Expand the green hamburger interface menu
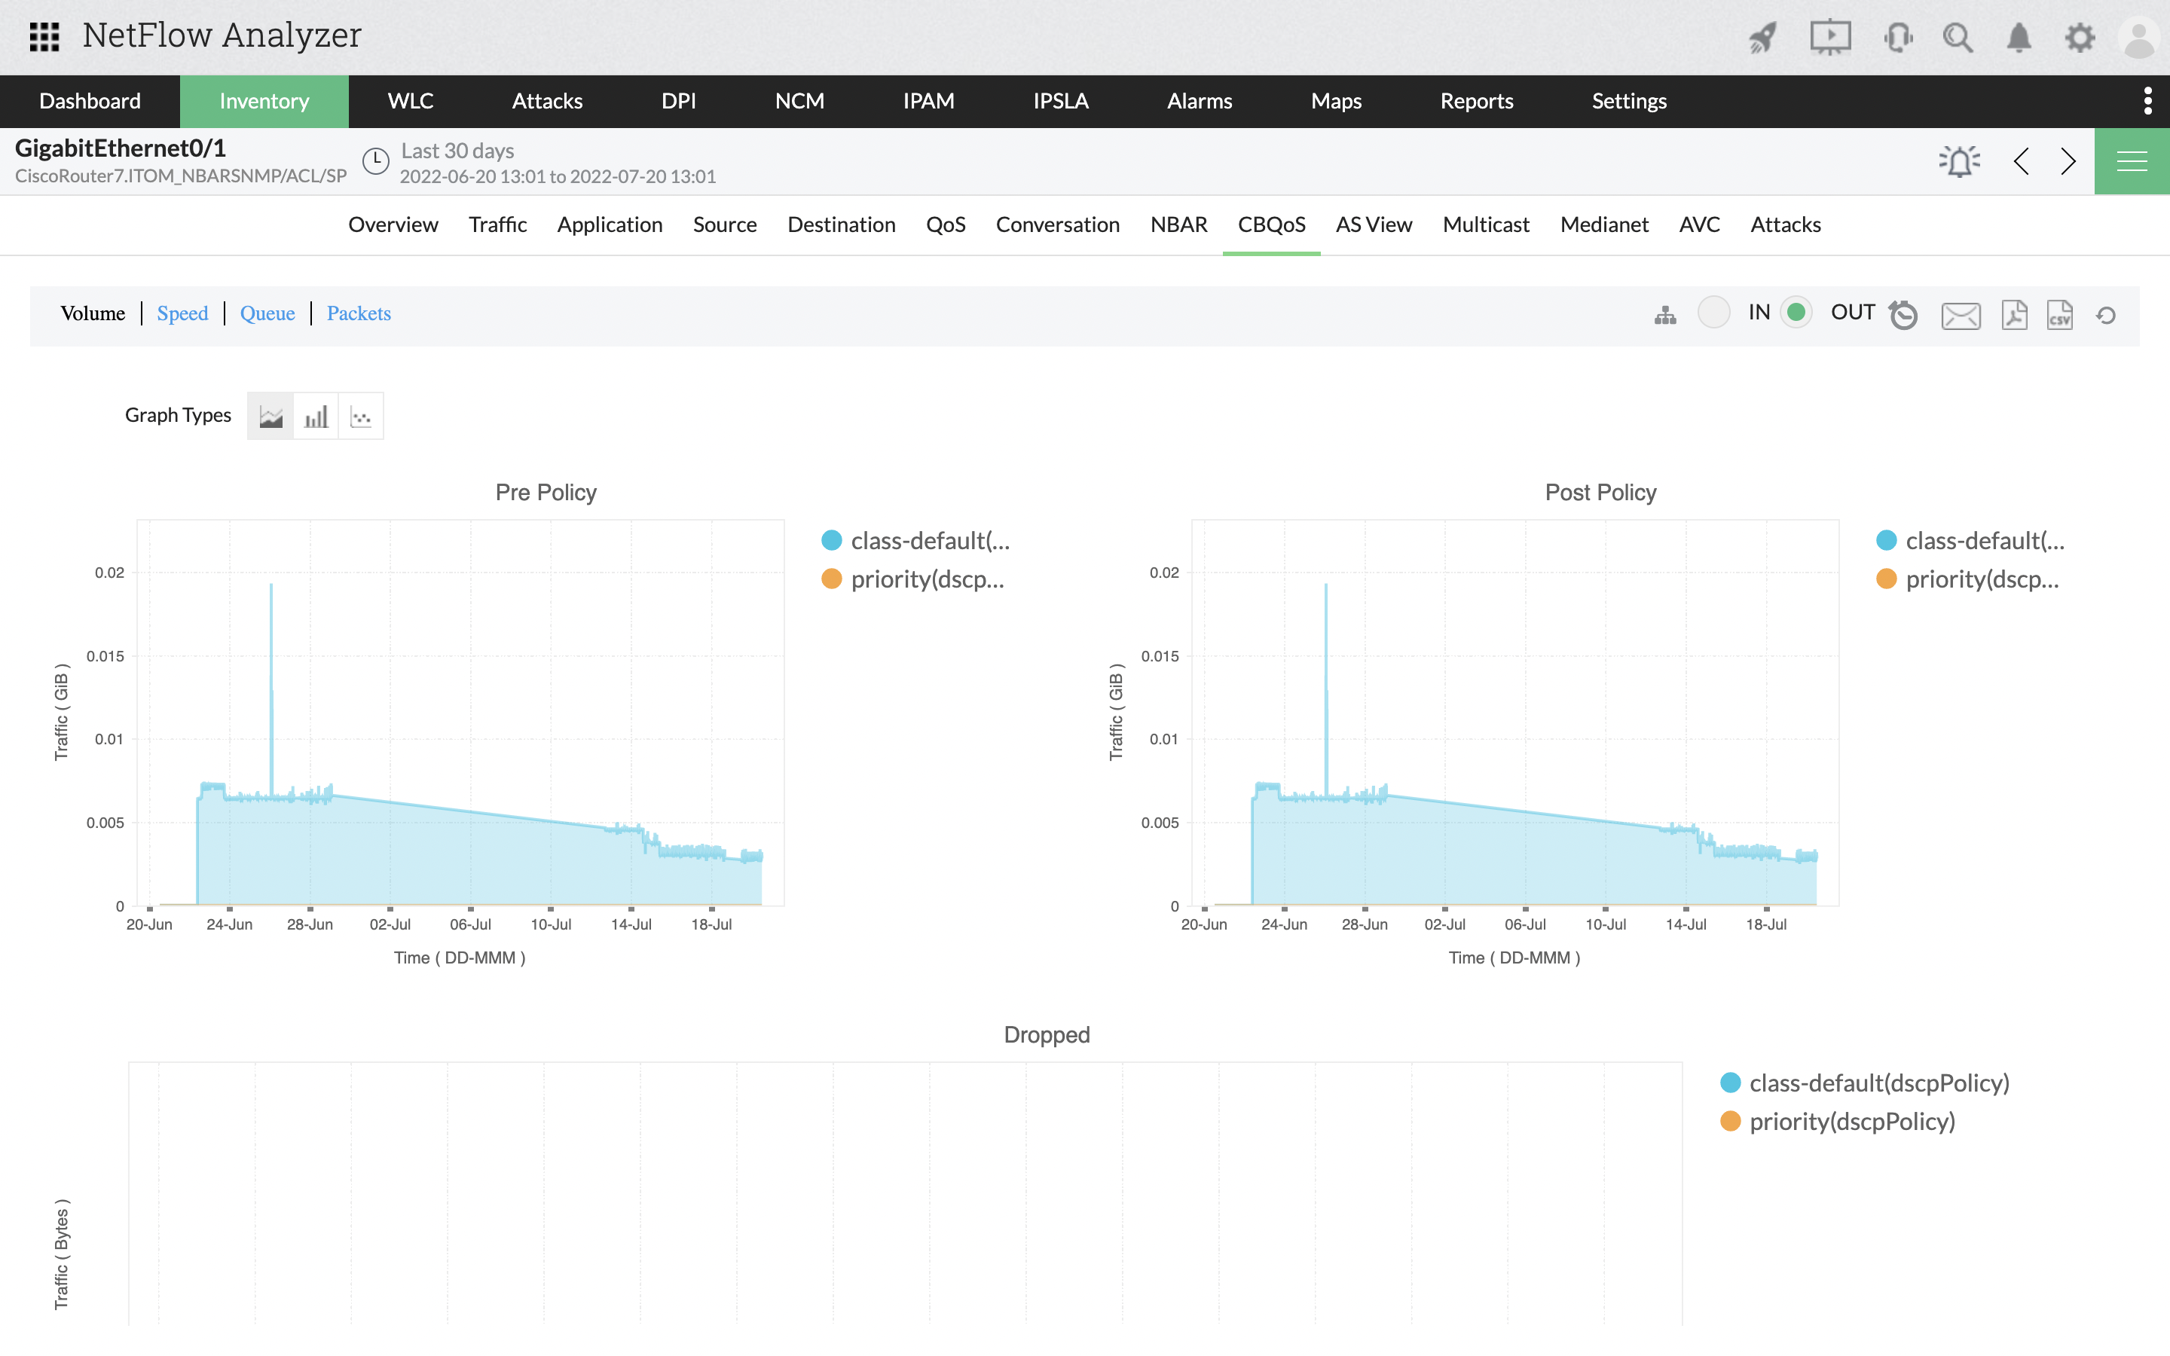 click(2132, 160)
